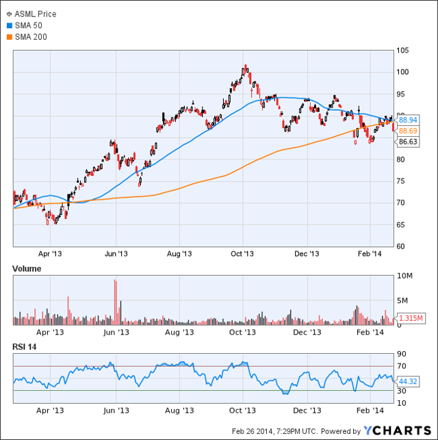438x440 pixels.
Task: Click the 5M volume axis label
Action: 402,301
